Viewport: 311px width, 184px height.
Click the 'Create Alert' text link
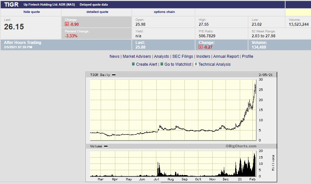(147, 64)
